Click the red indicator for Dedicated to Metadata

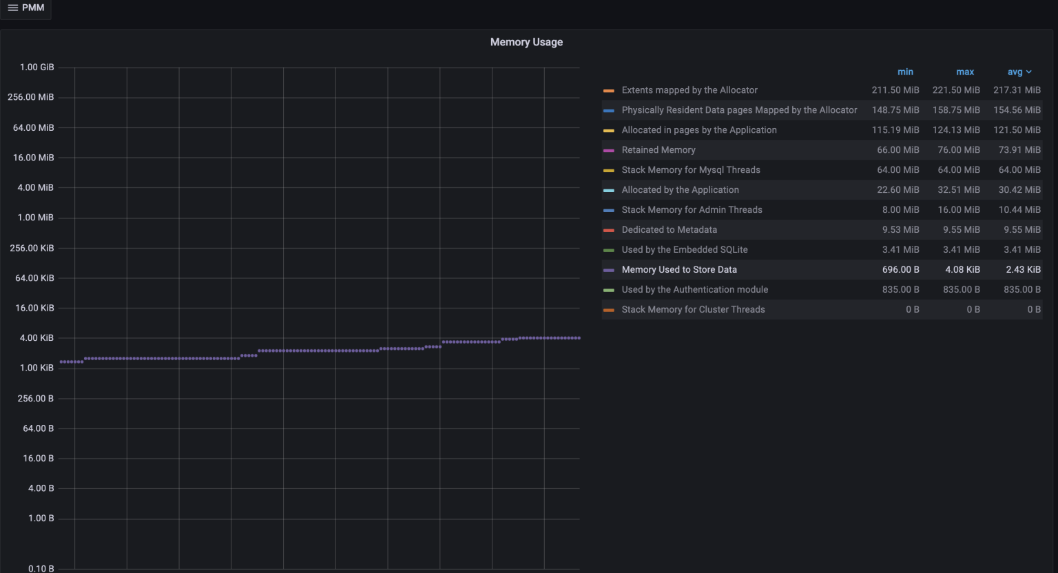point(609,230)
